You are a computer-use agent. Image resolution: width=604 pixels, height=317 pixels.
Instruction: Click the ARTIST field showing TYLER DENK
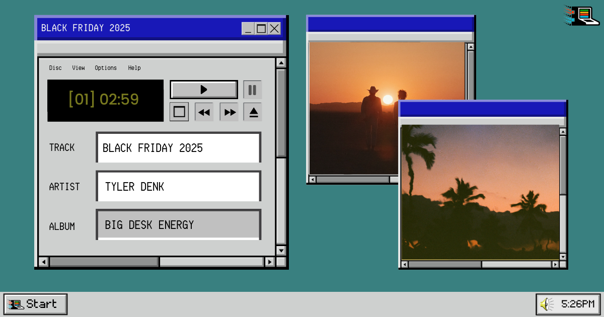179,186
